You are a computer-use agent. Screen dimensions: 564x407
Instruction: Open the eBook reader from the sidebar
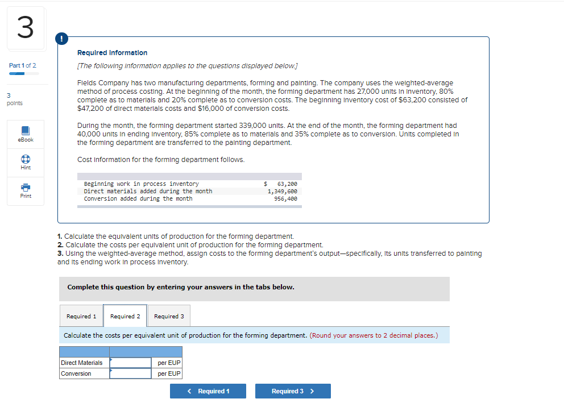click(x=25, y=134)
